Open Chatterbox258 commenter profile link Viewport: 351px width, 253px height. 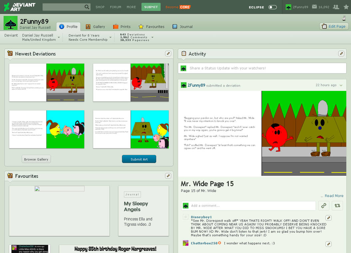point(204,243)
